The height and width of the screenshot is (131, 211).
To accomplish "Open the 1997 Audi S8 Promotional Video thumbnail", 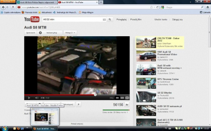I will pyautogui.click(x=146, y=56).
